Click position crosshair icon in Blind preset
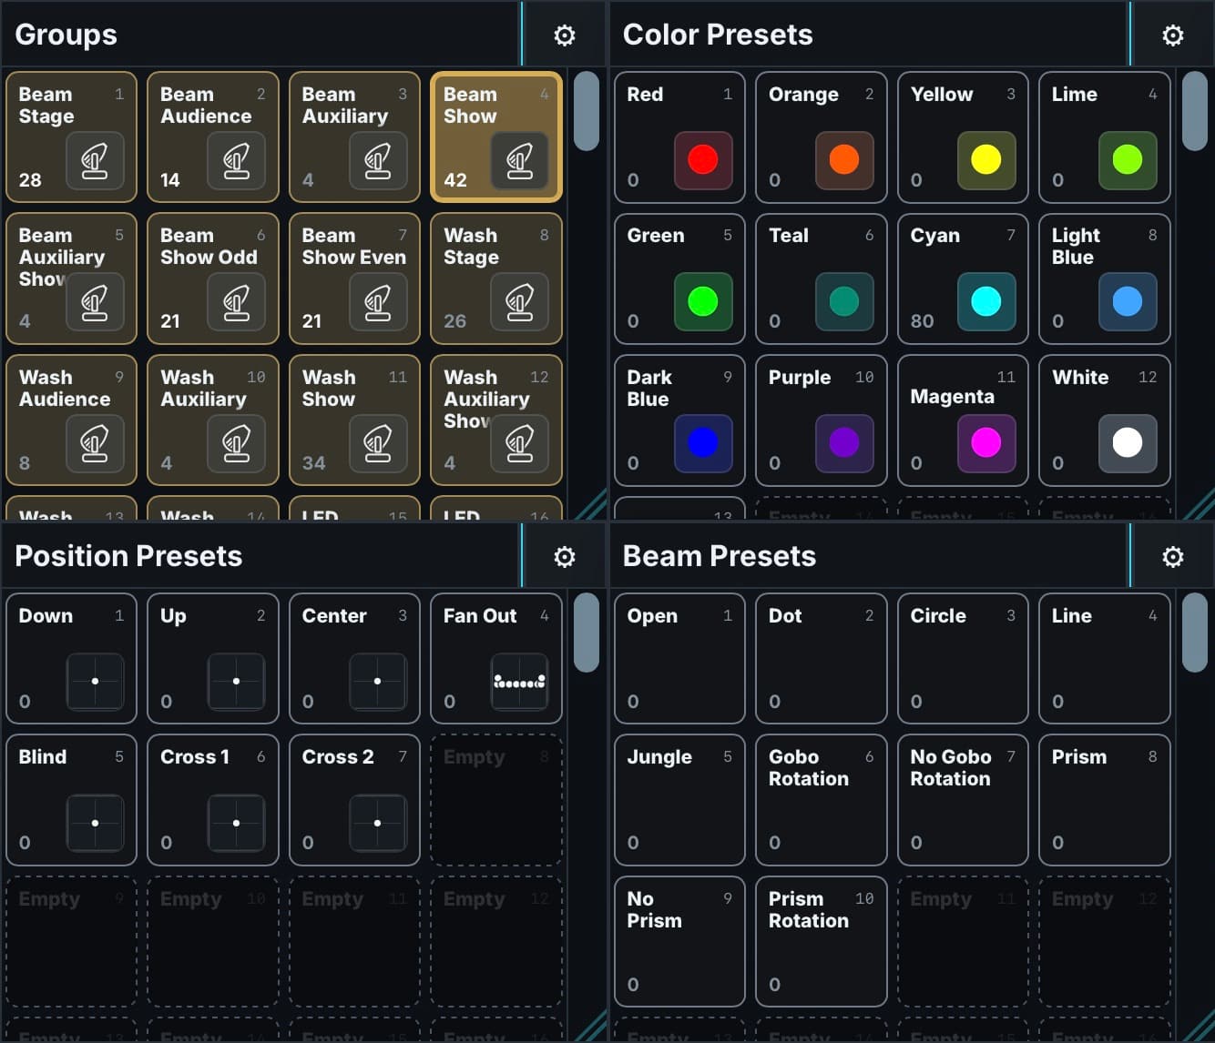Viewport: 1215px width, 1043px height. 95,823
